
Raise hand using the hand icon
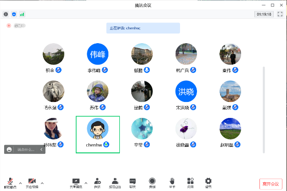(172, 182)
